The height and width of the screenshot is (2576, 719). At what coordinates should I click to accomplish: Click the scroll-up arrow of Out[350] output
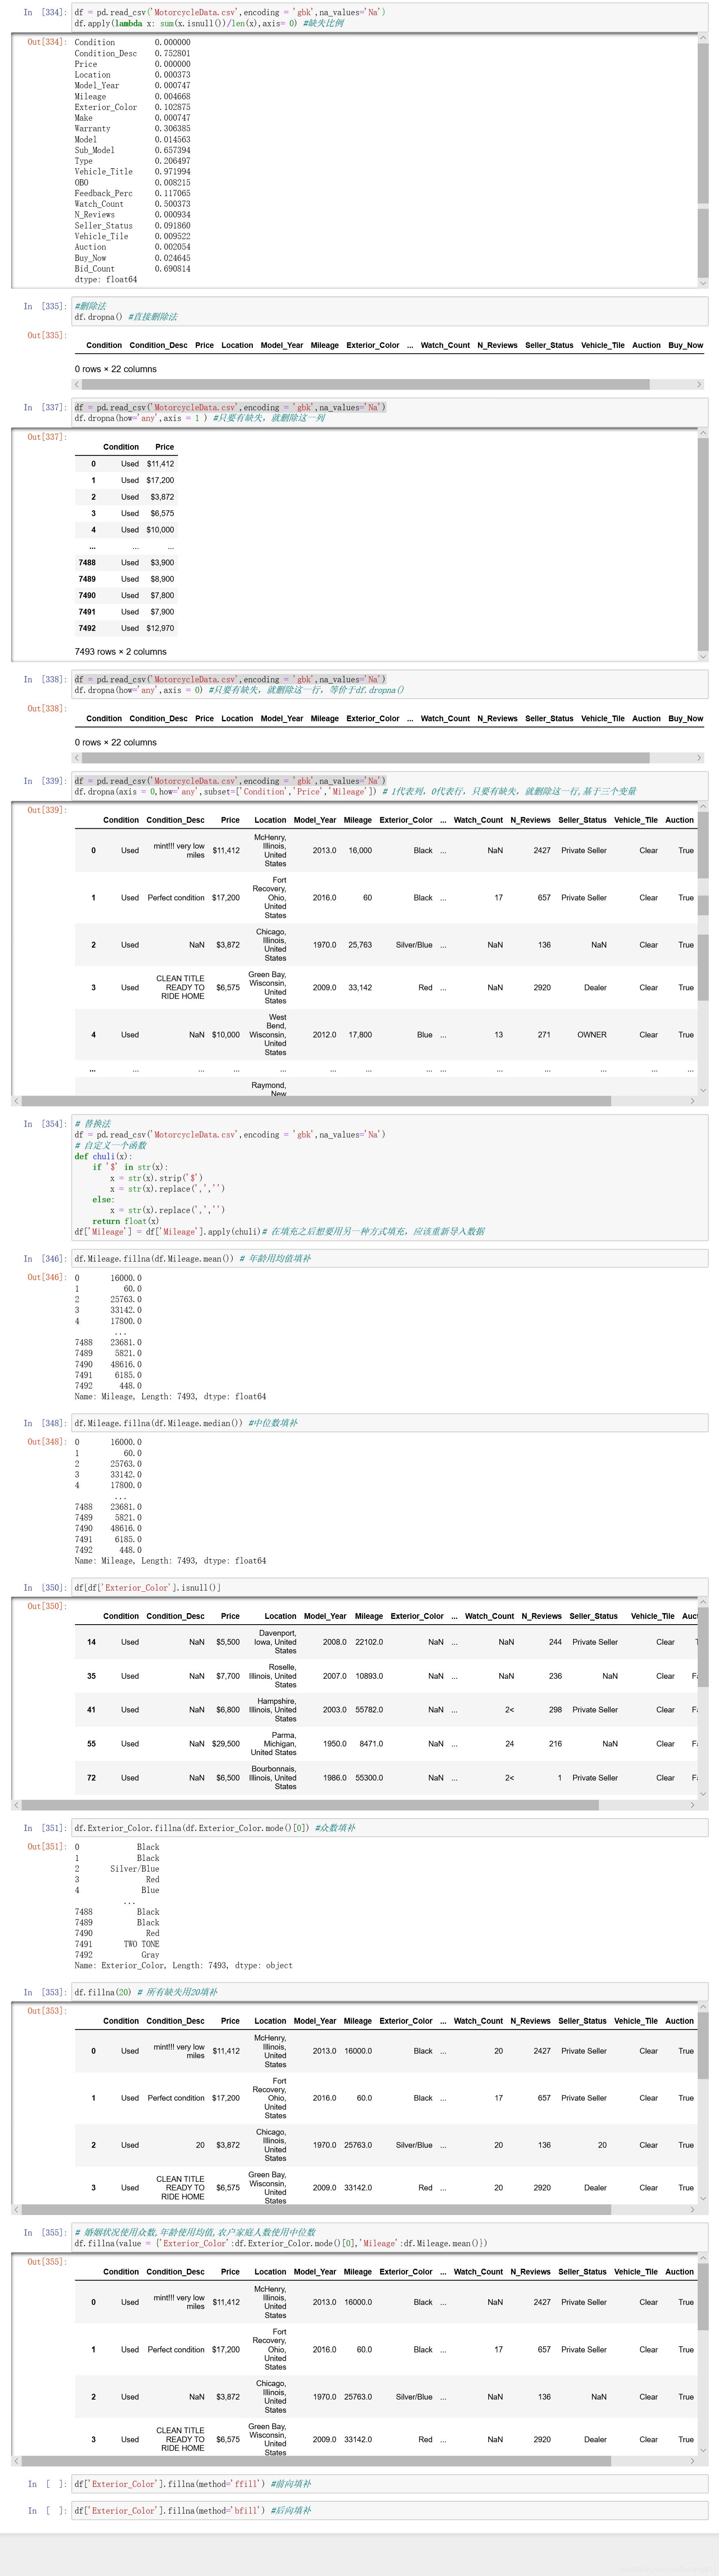pos(703,1602)
